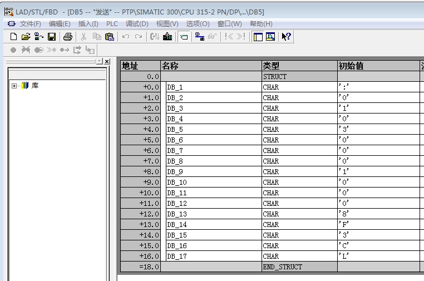The image size is (424, 281).
Task: Save the block with the floppy disk icon
Action: coord(52,37)
